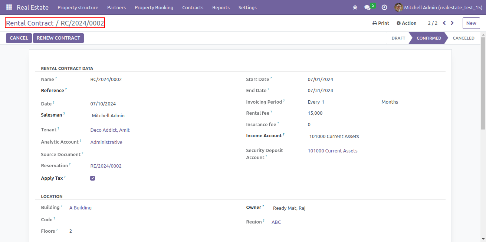
Task: Open the Action gear dropdown
Action: point(406,23)
